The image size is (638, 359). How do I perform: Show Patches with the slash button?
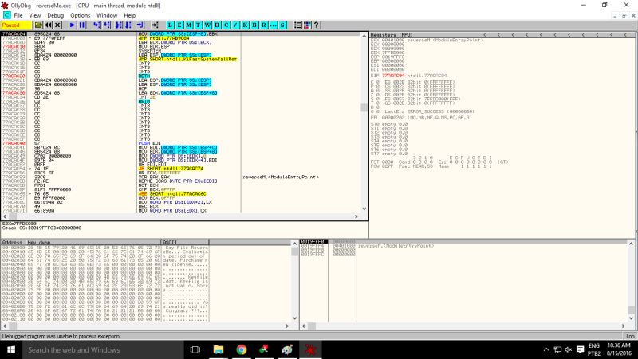click(x=235, y=25)
